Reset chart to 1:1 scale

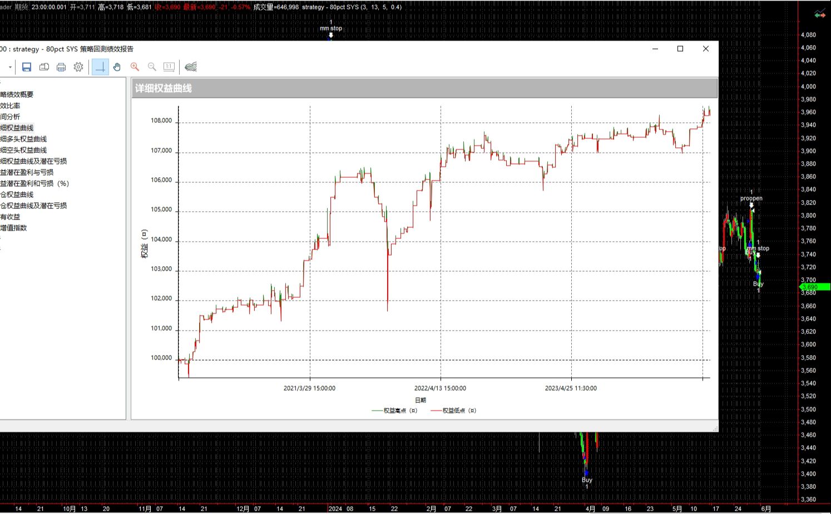(x=169, y=67)
